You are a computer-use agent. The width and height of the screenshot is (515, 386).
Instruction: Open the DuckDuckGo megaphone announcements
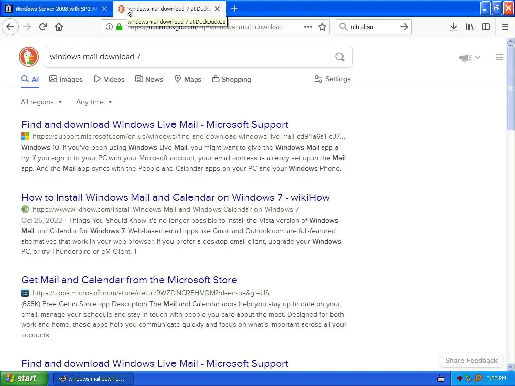pos(465,58)
